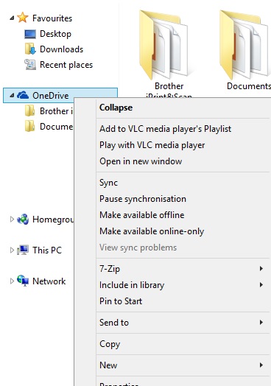
Task: Collapse the Favourites tree section
Action: click(12, 18)
